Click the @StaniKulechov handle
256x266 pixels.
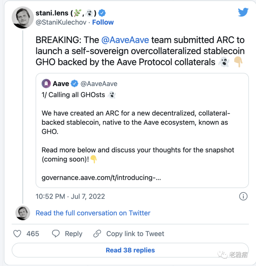tap(61, 22)
